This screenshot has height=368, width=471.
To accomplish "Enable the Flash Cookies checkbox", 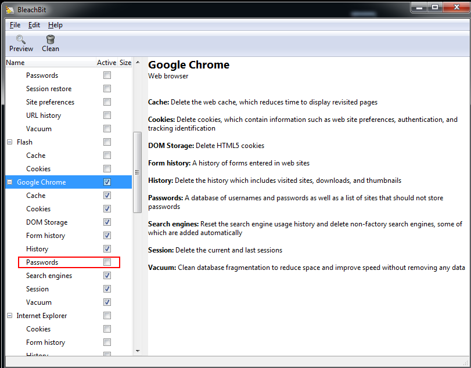I will 107,169.
